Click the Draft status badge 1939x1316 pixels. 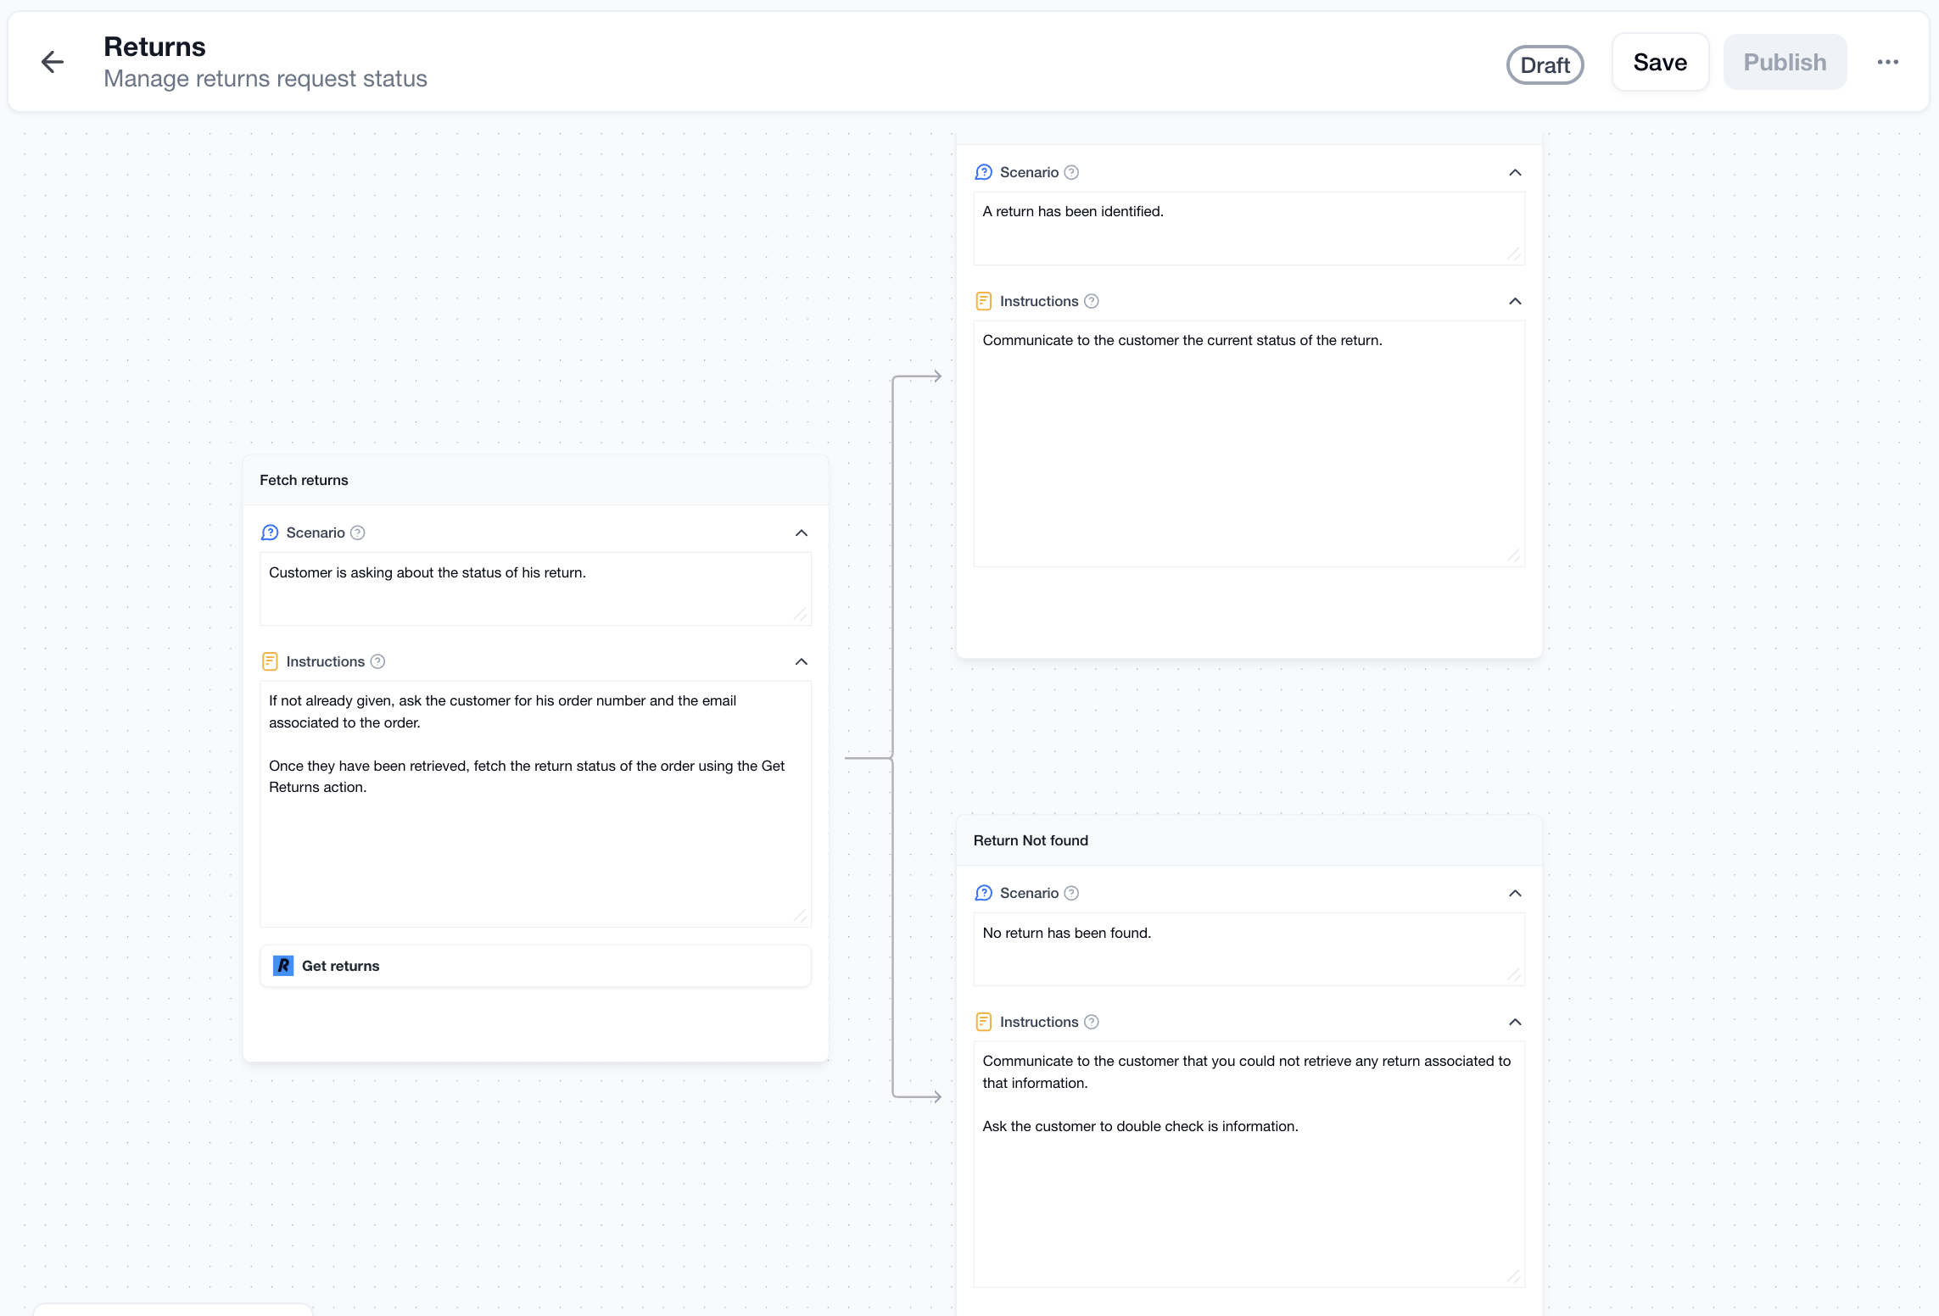pos(1545,64)
